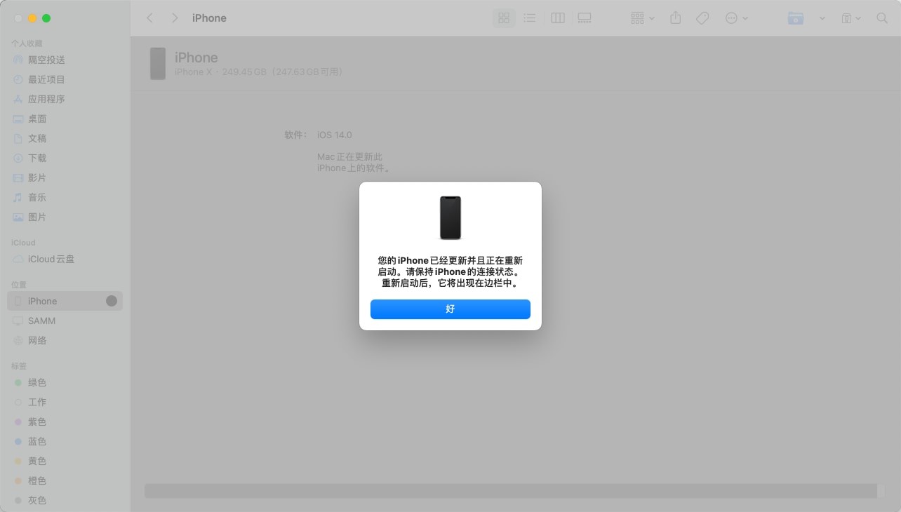Open 影片 in the sidebar

click(65, 178)
